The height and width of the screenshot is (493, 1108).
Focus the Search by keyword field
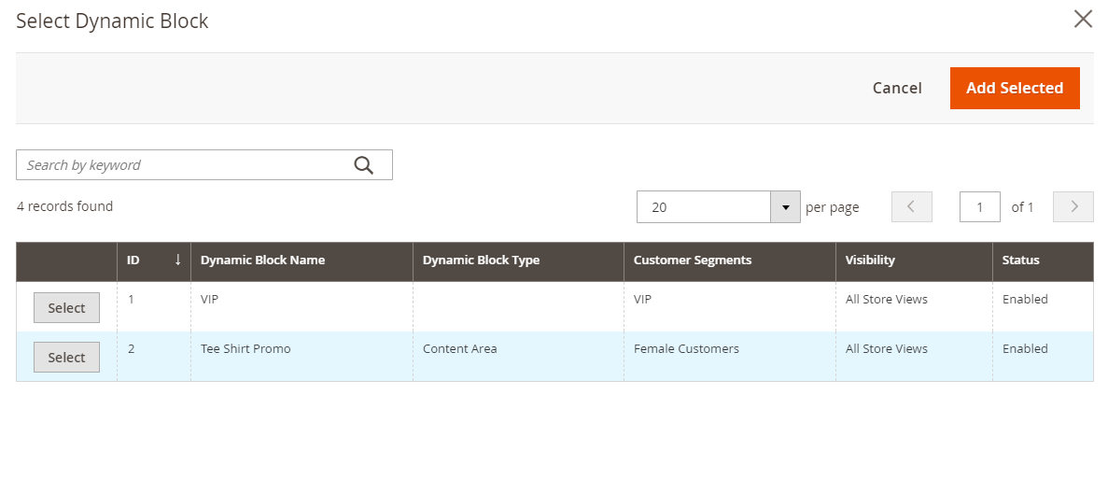pos(204,165)
